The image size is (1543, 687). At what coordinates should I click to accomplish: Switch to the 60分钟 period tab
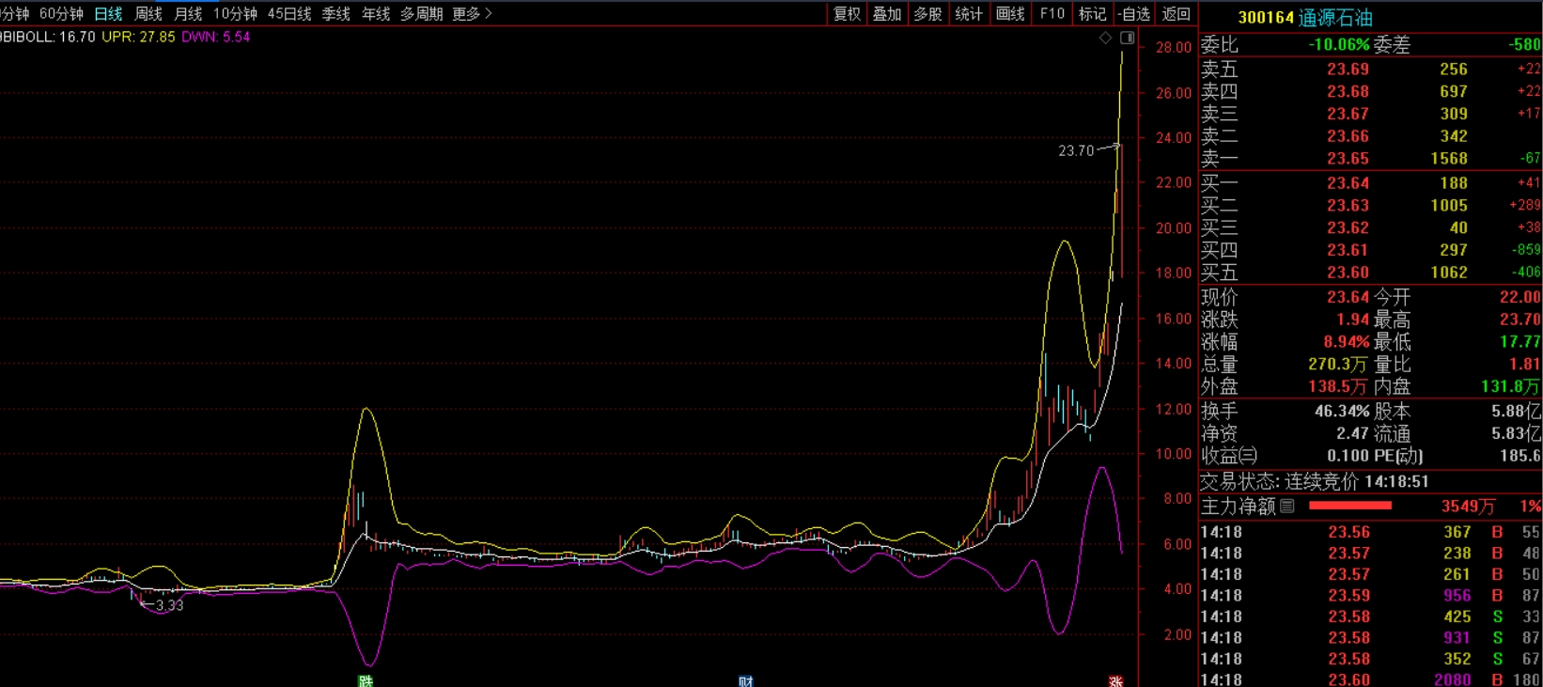(x=61, y=13)
